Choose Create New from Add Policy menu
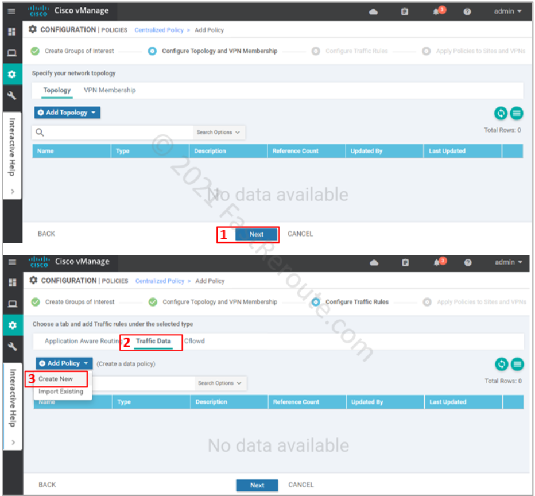Image resolution: width=535 pixels, height=496 pixels. 56,379
